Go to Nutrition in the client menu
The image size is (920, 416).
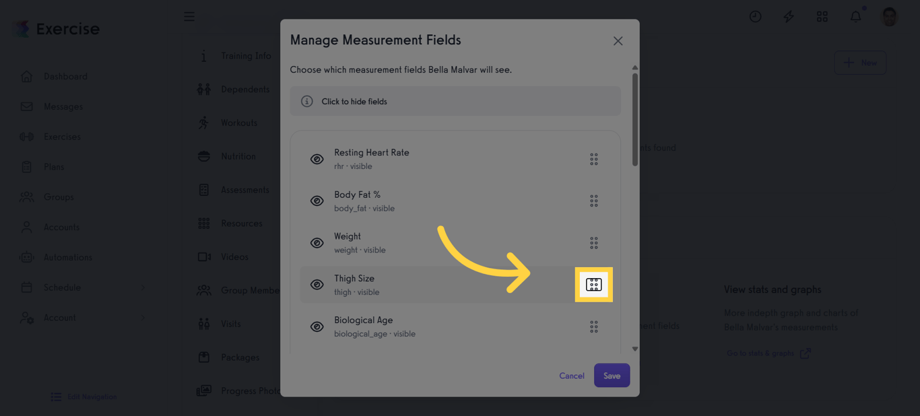pos(238,156)
